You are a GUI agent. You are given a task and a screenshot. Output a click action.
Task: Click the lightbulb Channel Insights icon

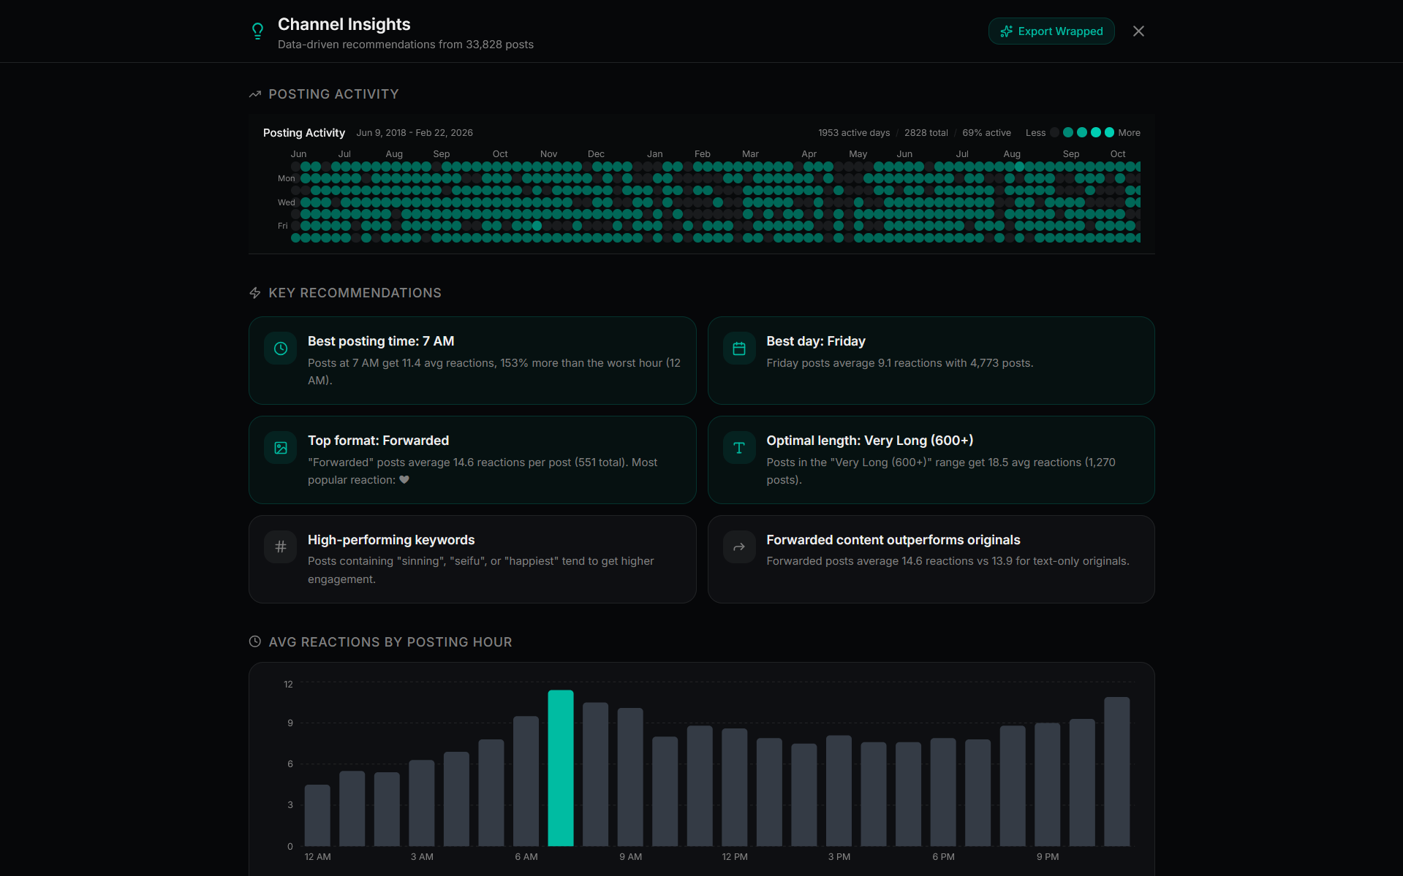tap(257, 31)
